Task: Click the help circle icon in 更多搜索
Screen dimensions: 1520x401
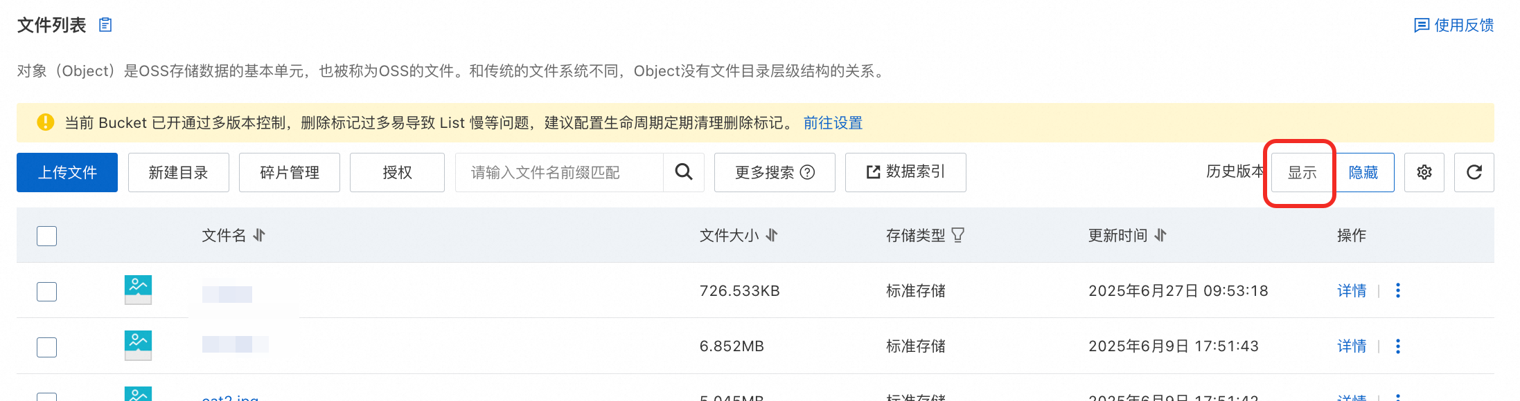Action: coord(808,172)
